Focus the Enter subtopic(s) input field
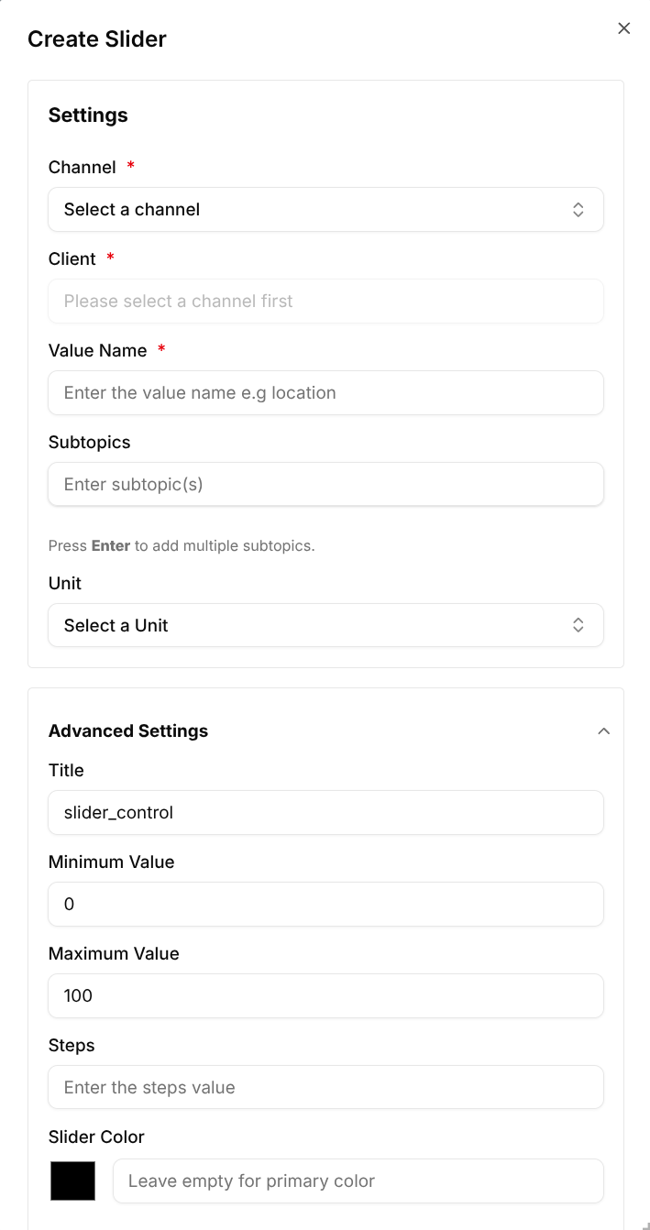The width and height of the screenshot is (650, 1230). (325, 484)
